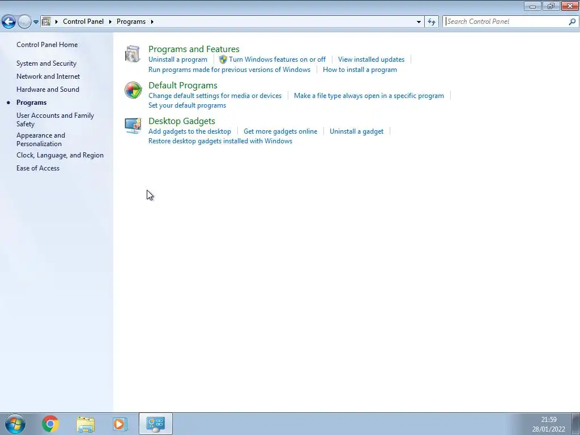Open Run programs made for previous versions

(229, 70)
